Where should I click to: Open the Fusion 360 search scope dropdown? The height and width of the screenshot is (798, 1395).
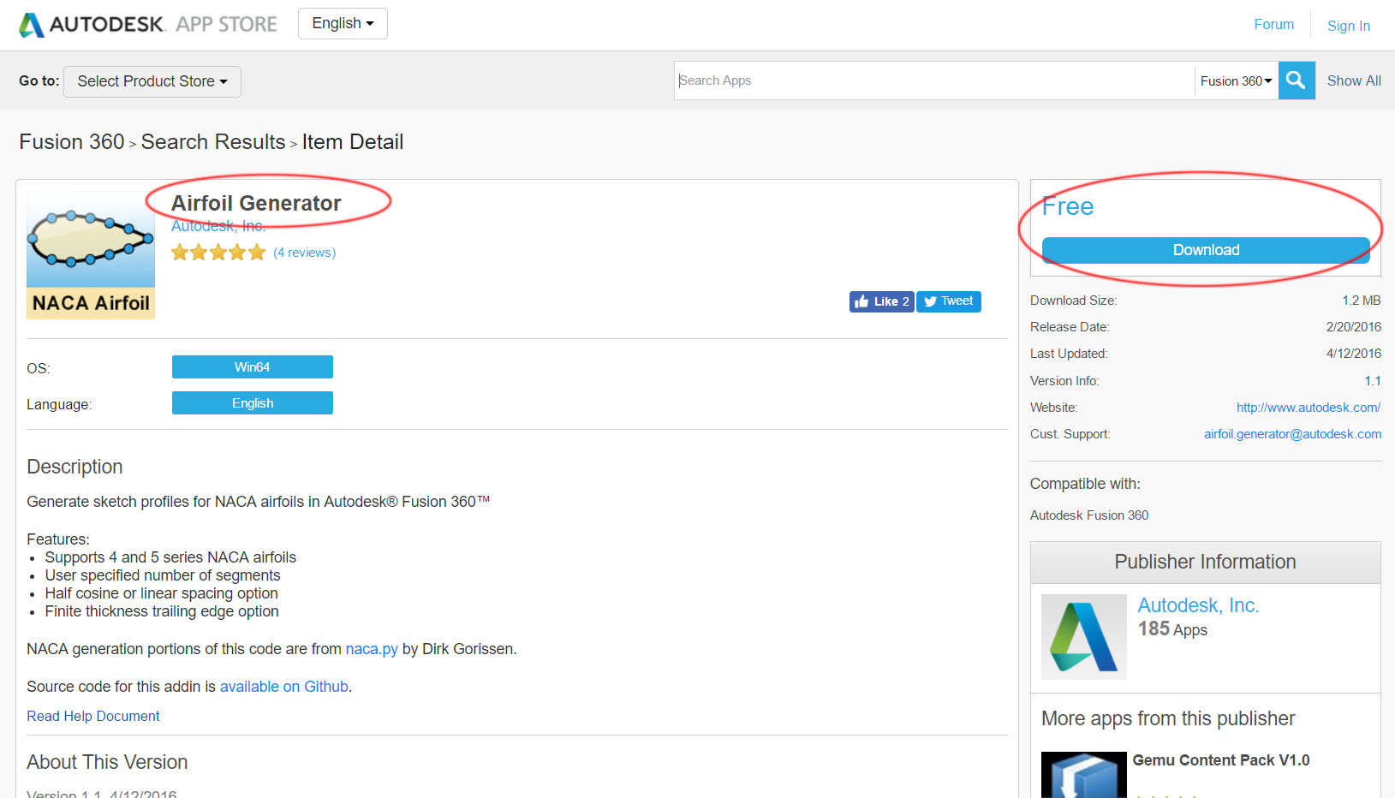point(1236,80)
